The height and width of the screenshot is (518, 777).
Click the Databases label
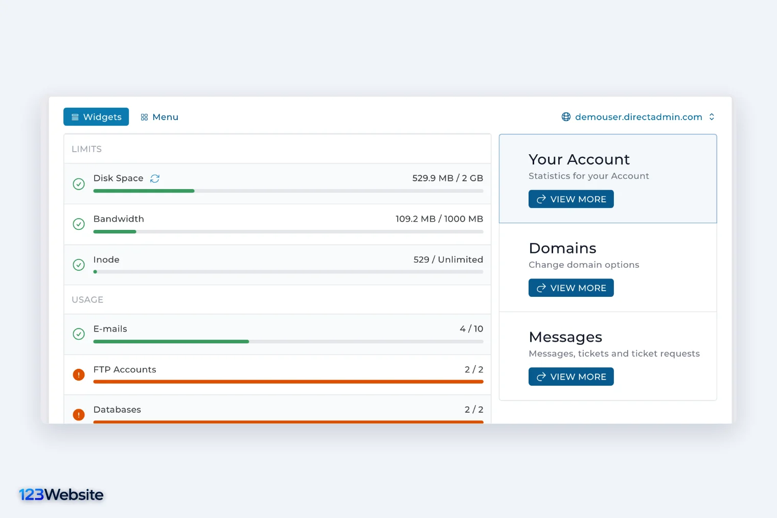point(117,410)
